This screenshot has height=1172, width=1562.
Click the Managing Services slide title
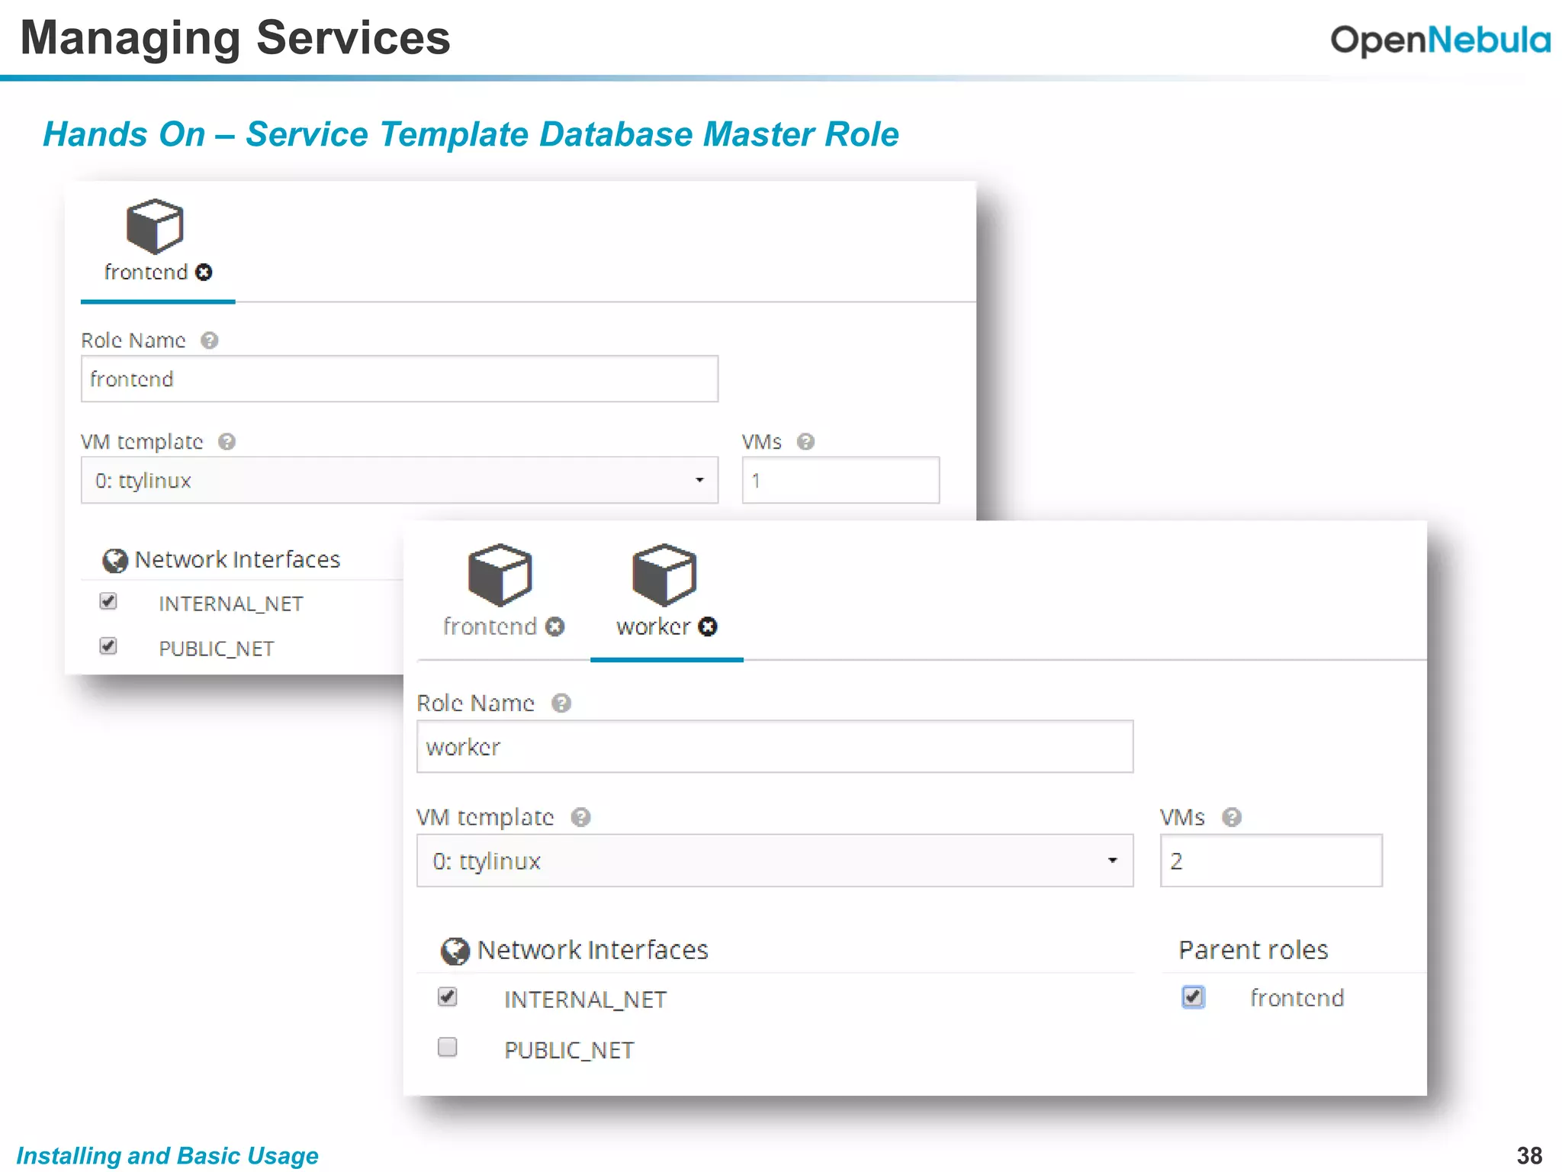(x=236, y=38)
